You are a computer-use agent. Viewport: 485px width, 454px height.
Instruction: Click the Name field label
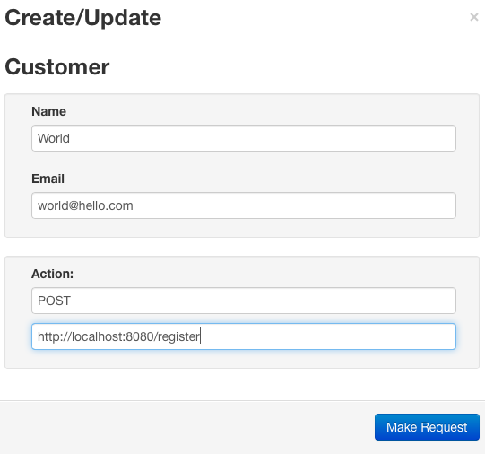point(49,111)
